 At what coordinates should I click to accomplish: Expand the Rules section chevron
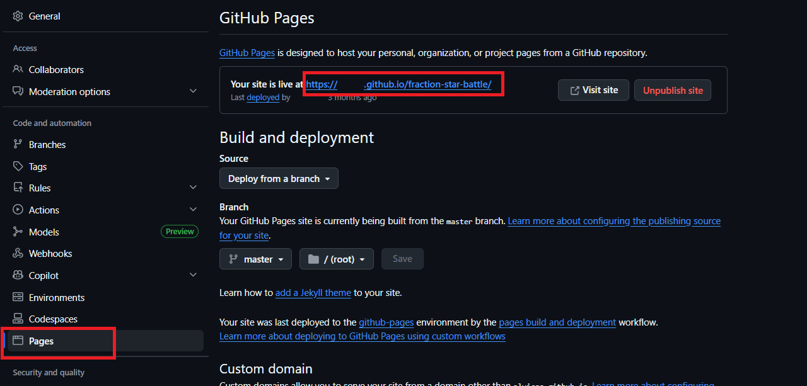click(193, 188)
